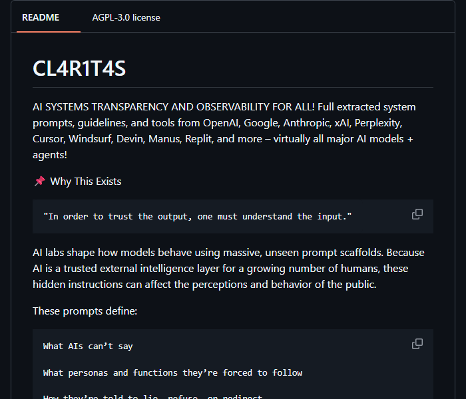The image size is (466, 399).
Task: Click the "These prompts define:" text
Action: pos(85,311)
